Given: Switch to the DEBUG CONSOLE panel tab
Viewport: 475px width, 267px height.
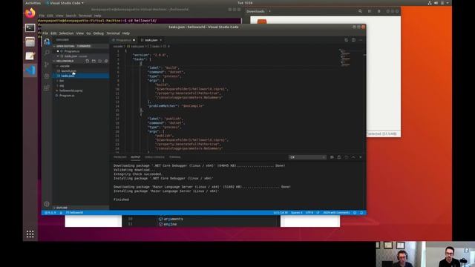Looking at the screenshot, I should click(154, 157).
